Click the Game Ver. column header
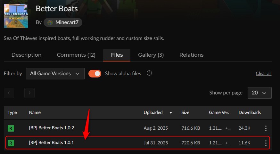 [219, 112]
